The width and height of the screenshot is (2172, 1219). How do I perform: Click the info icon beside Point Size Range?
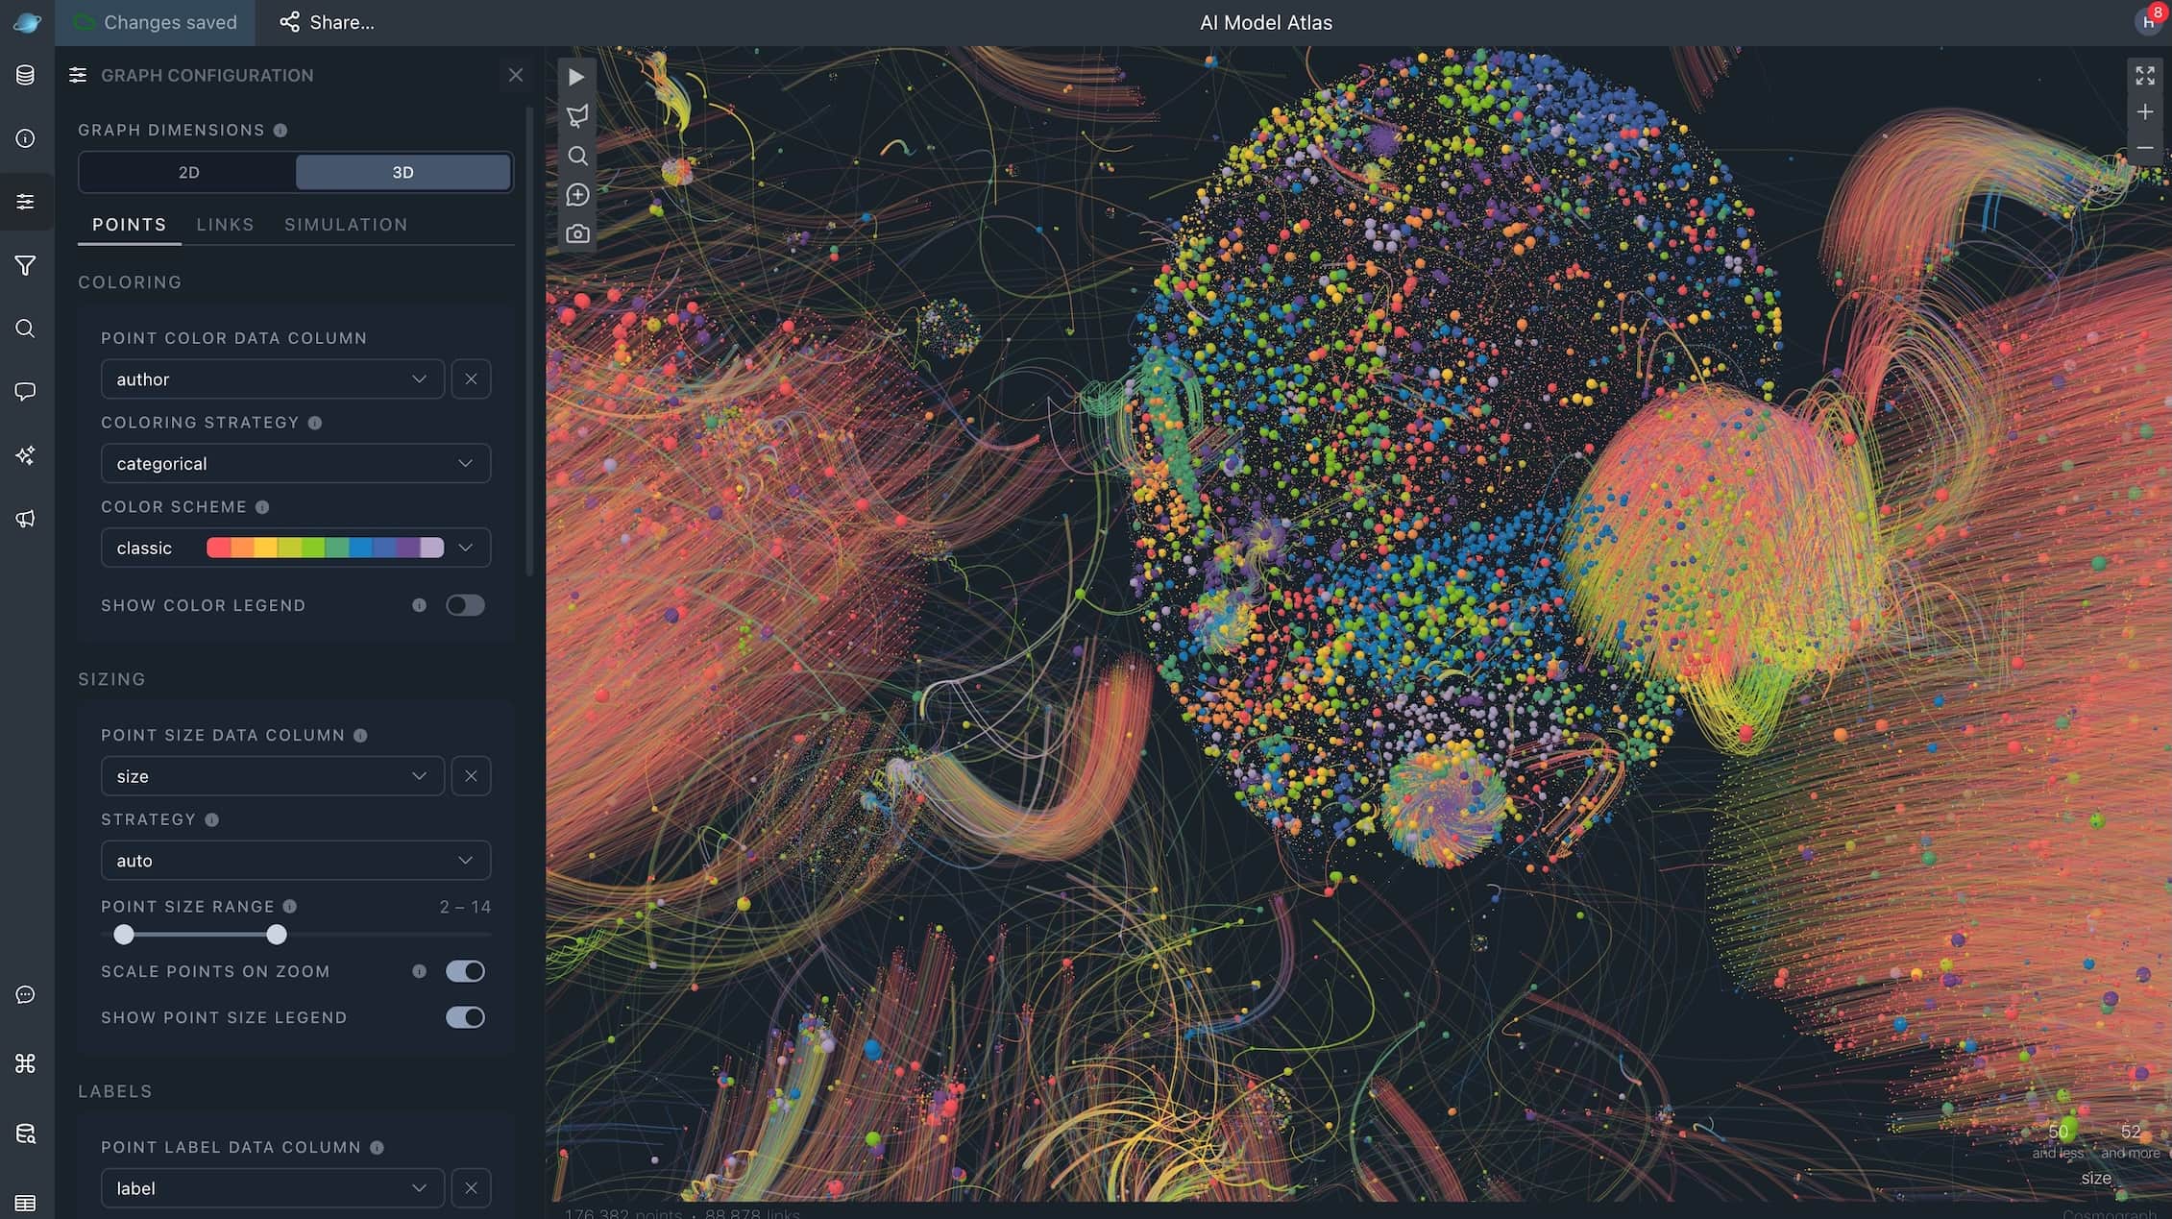coord(290,907)
